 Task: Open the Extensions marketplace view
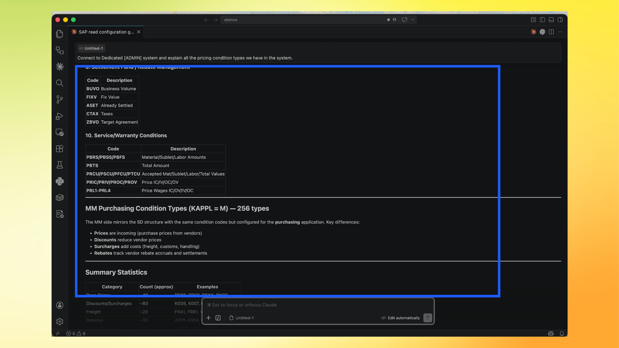(60, 149)
